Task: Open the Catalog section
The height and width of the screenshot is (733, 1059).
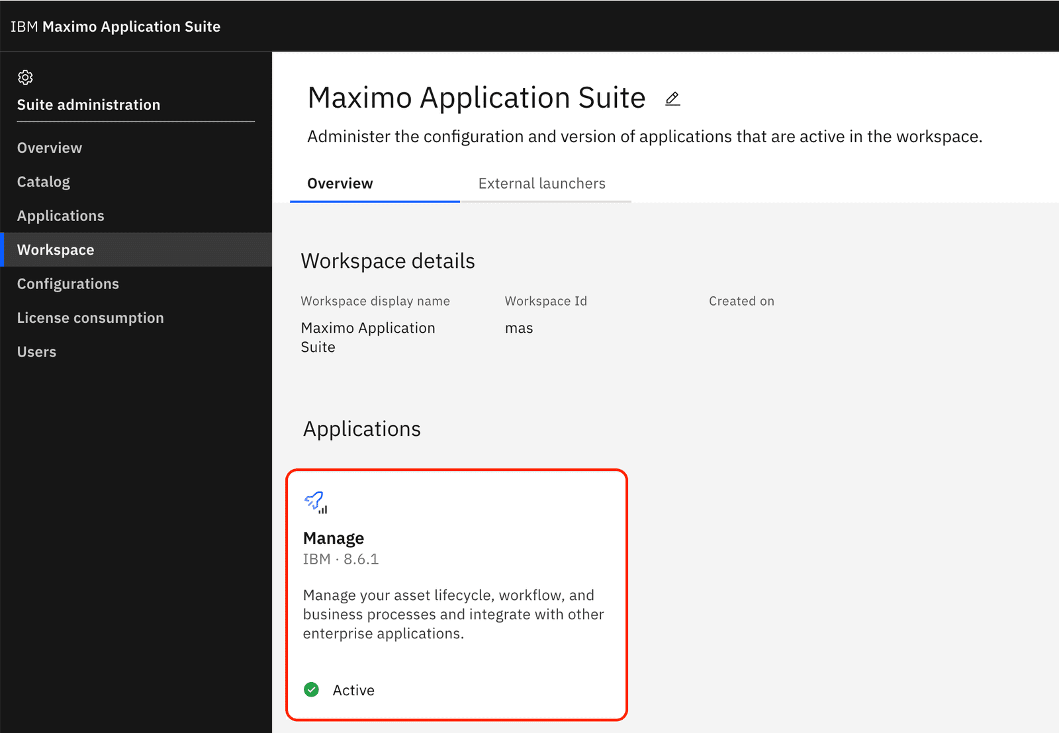Action: 43,181
